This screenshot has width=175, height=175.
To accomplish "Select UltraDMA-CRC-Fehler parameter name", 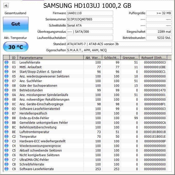I will click(x=34, y=160).
